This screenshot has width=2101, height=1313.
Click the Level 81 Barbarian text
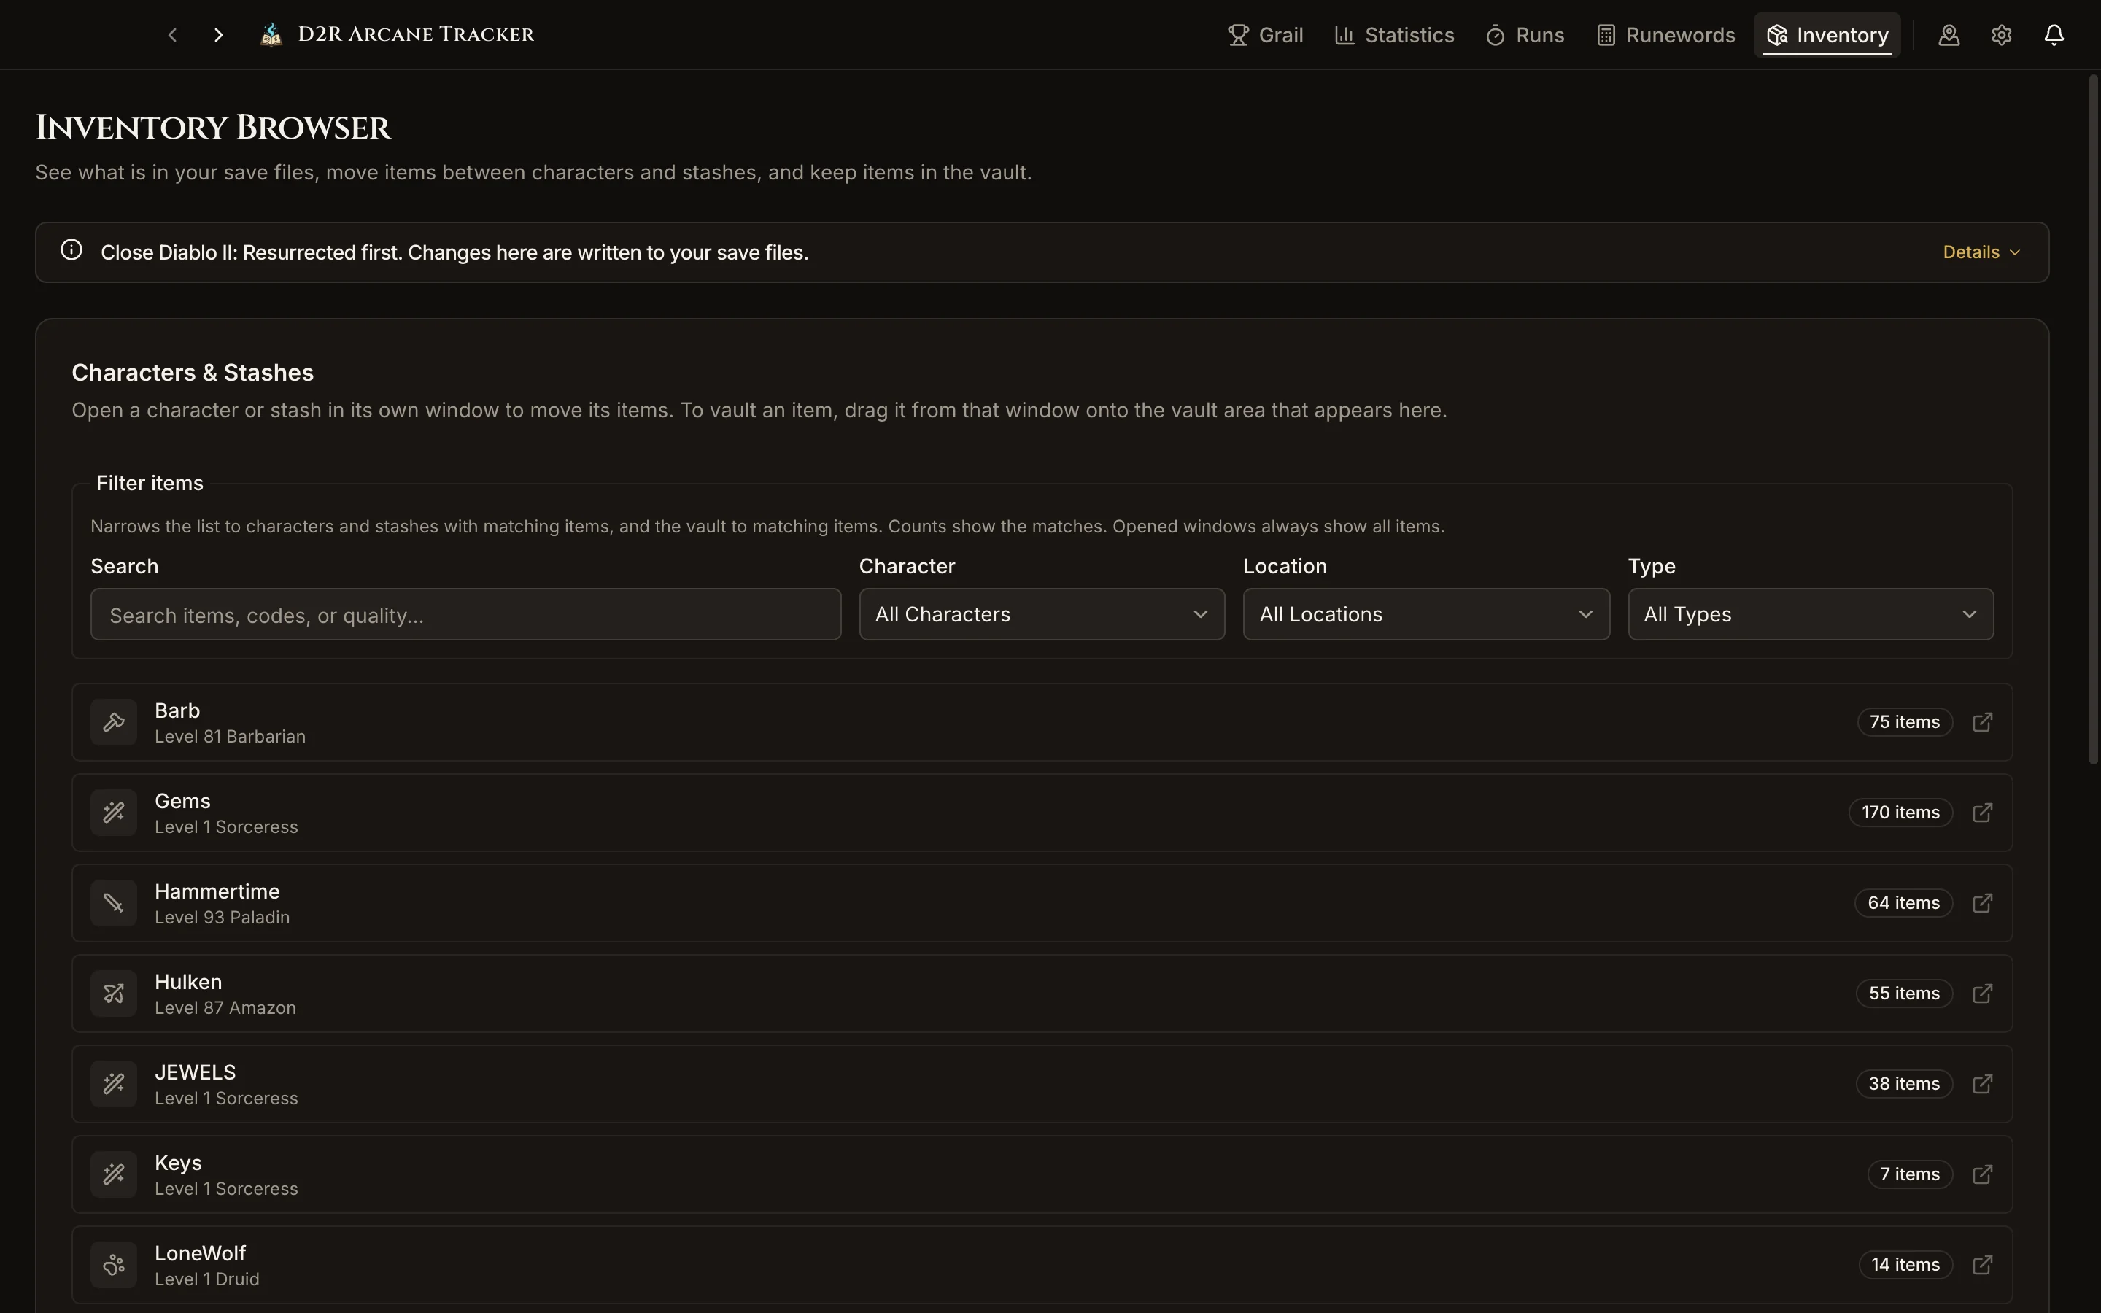(230, 737)
